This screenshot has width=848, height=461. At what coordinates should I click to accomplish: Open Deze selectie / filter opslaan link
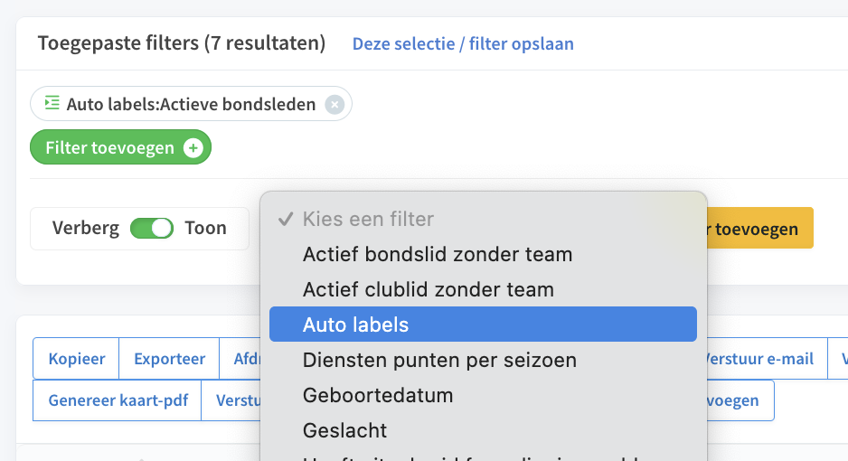coord(463,43)
